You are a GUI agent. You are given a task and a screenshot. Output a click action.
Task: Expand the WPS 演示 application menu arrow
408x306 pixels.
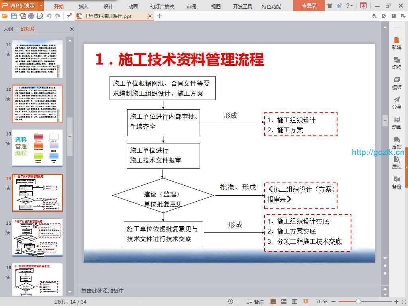tap(41, 6)
